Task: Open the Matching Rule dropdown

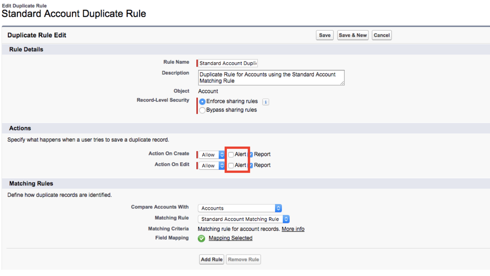Action: tap(243, 219)
